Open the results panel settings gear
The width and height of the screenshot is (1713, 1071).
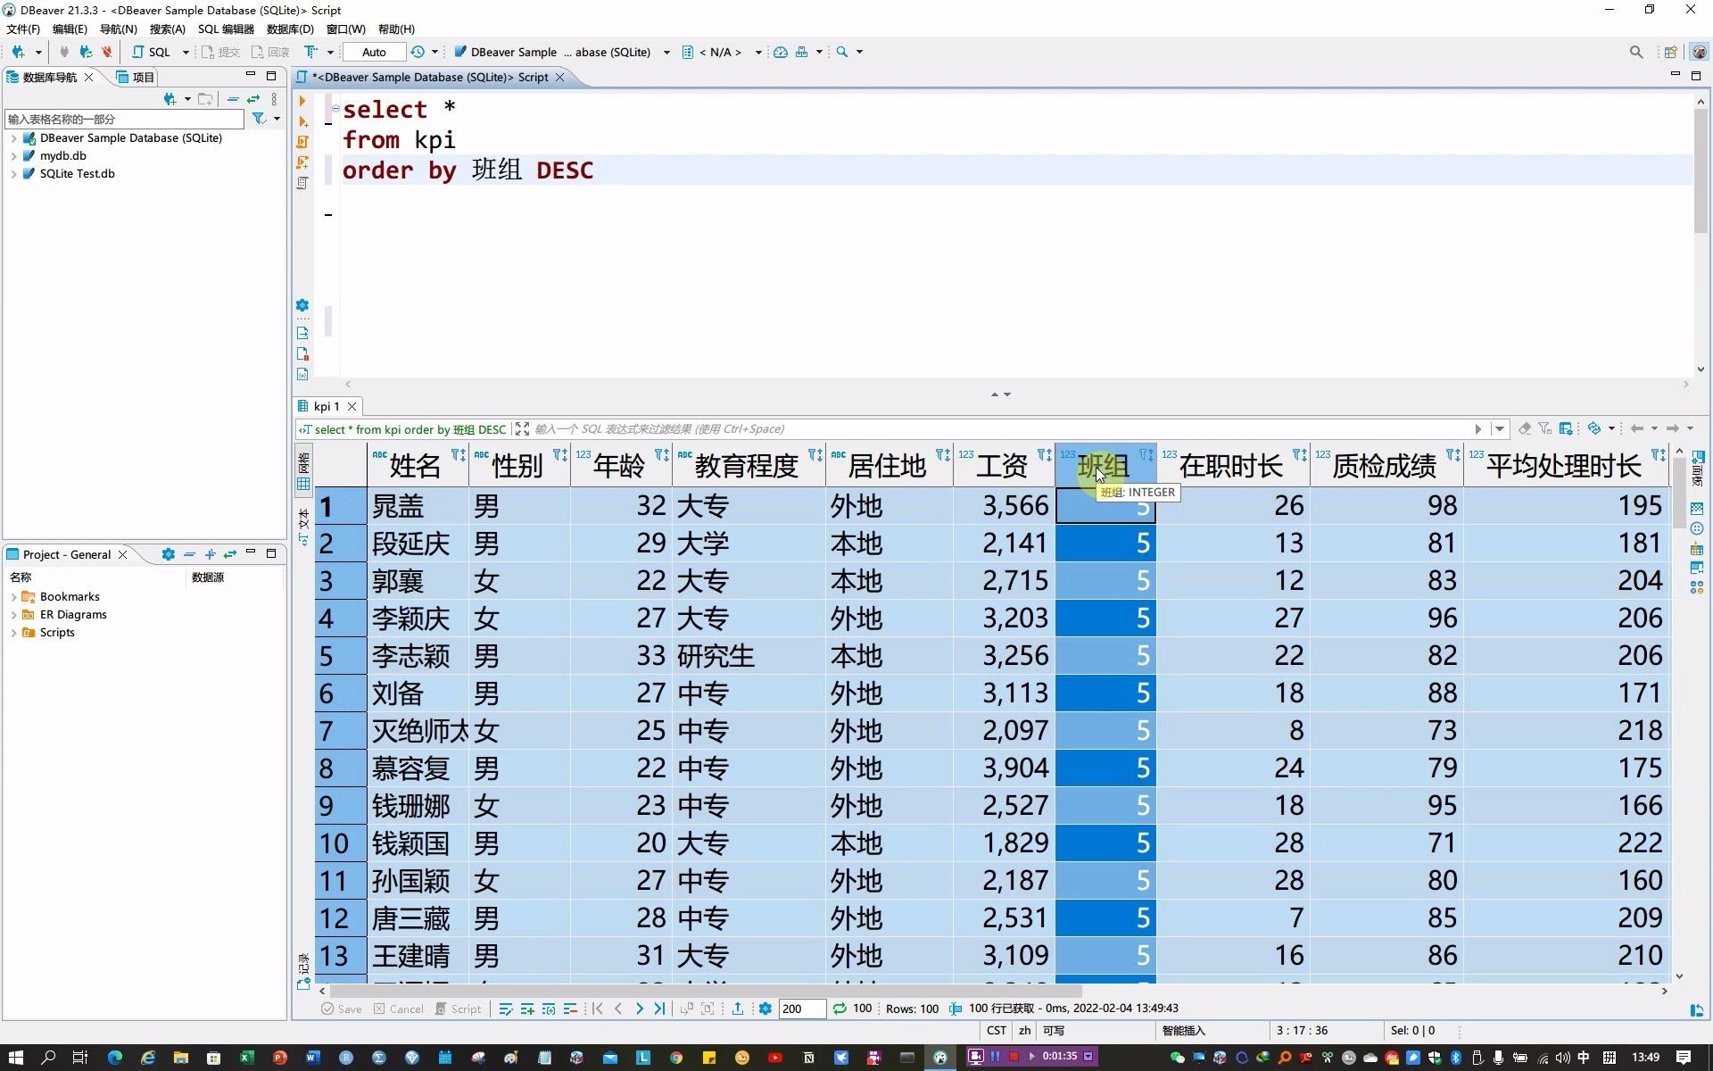tap(765, 1009)
